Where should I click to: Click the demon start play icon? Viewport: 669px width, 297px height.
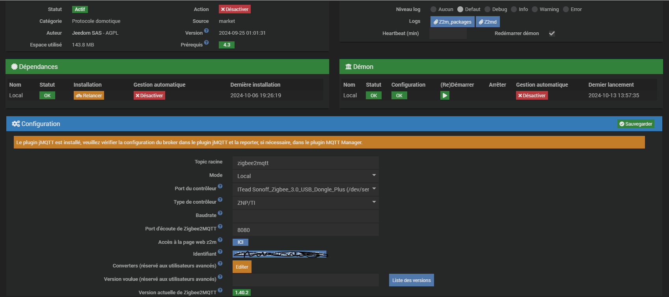[x=445, y=95]
